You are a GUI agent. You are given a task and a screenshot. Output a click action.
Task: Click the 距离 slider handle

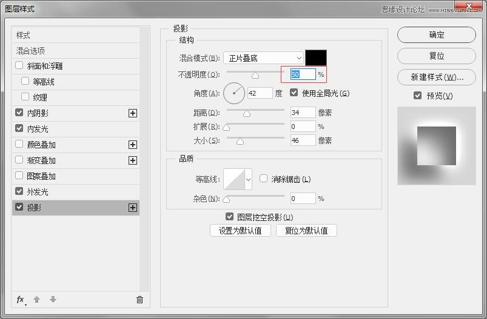tap(247, 113)
